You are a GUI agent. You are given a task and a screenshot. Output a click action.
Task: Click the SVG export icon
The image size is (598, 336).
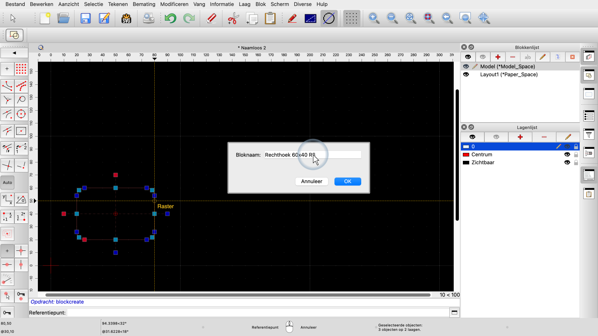click(x=126, y=18)
